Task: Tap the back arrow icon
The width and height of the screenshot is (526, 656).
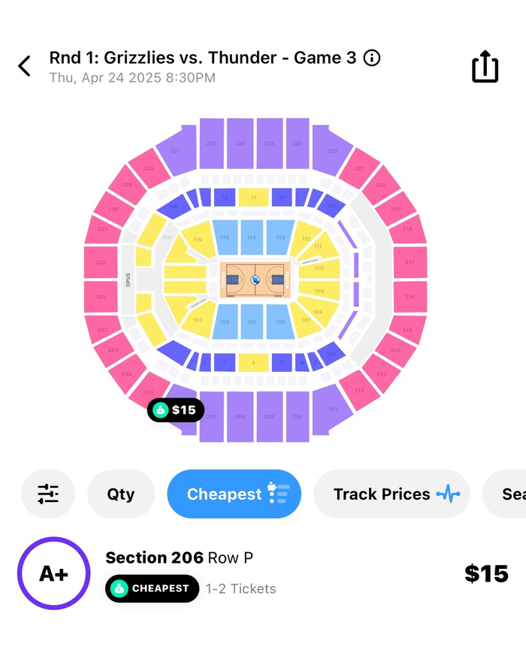Action: [25, 66]
